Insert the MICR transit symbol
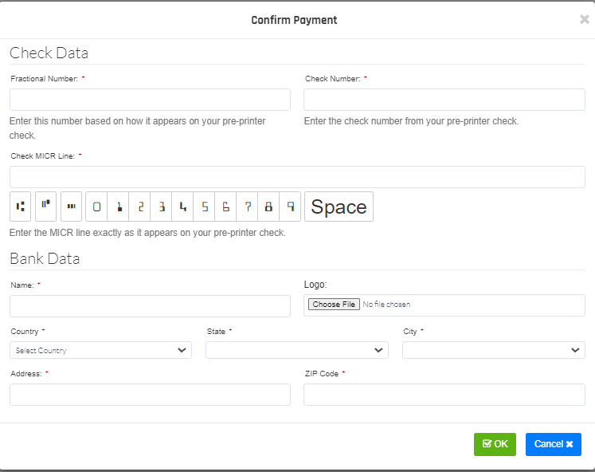The height and width of the screenshot is (472, 595). (20, 206)
